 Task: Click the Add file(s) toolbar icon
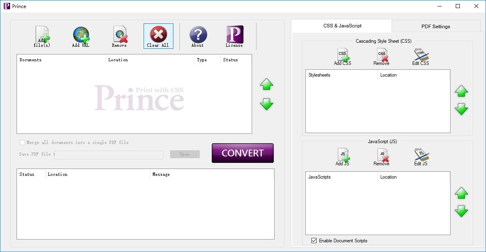(42, 36)
